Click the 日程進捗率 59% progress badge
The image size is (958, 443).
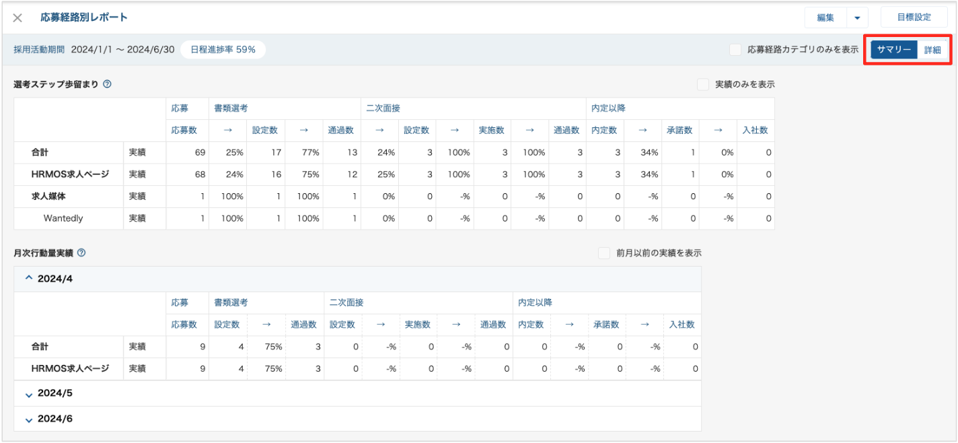223,49
